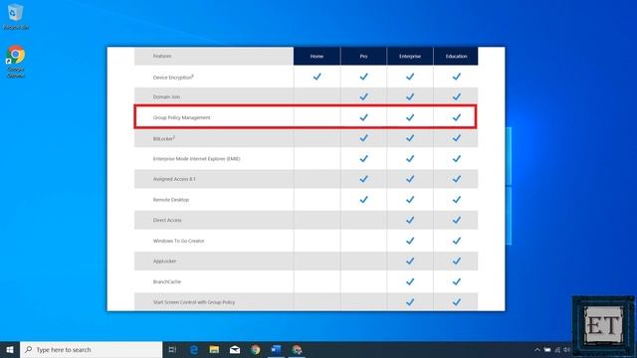Viewport: 637px width, 358px height.
Task: Launch Microsoft Edge from the taskbar
Action: 194,349
